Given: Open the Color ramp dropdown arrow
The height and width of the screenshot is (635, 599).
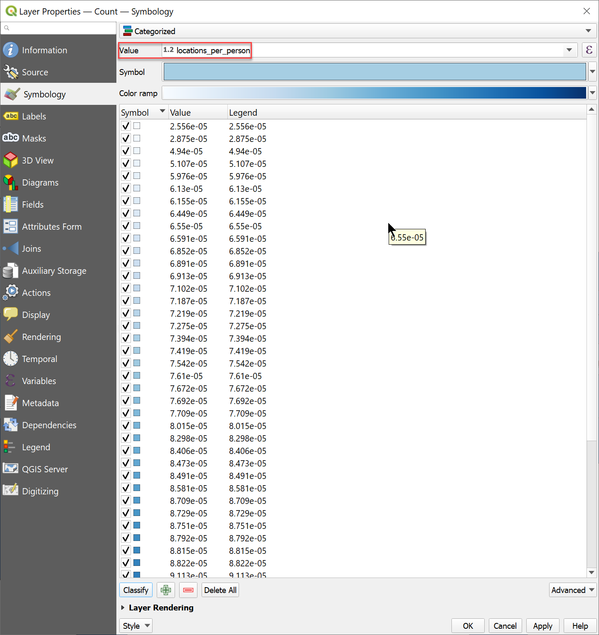Looking at the screenshot, I should (592, 93).
